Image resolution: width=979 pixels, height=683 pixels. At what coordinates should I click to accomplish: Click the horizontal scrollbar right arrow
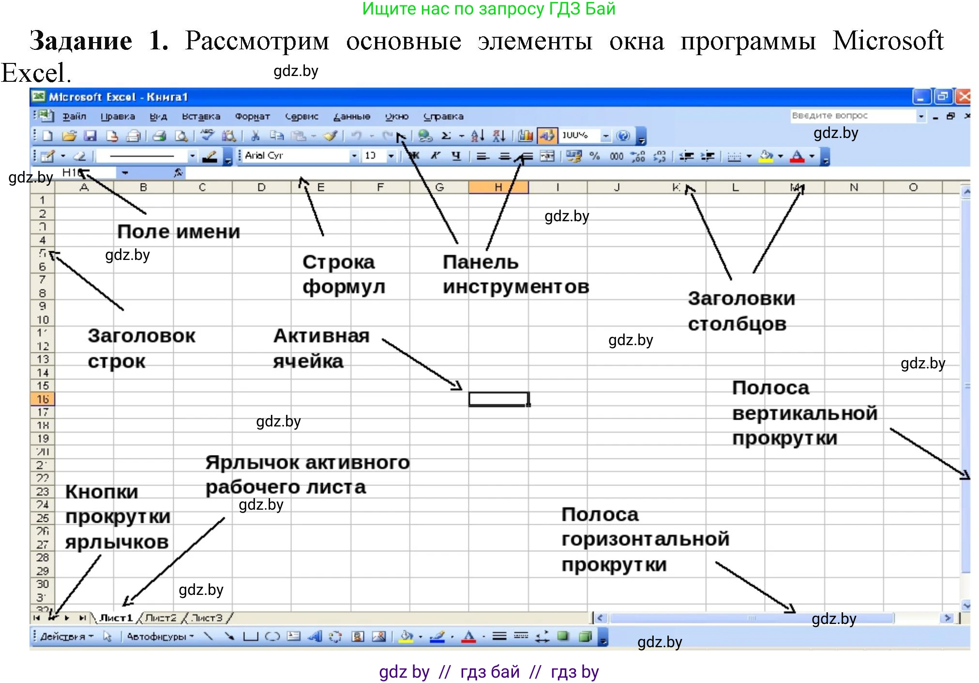pyautogui.click(x=947, y=618)
